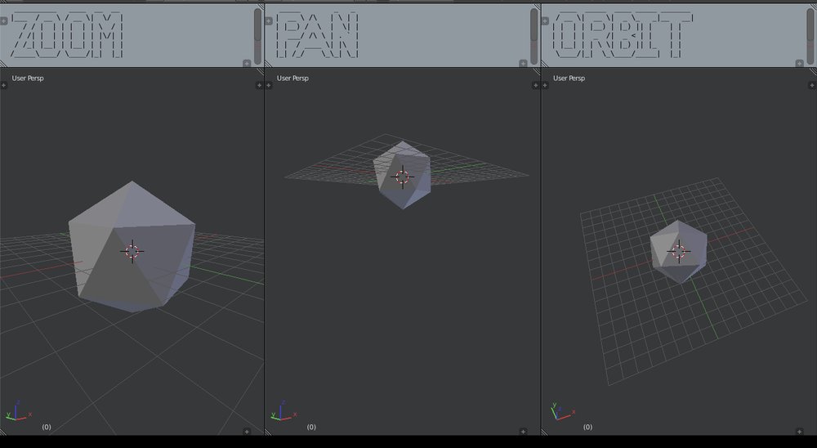The image size is (817, 448).
Task: Click the '(0)' frame label in ZOOM viewport
Action: 47,427
